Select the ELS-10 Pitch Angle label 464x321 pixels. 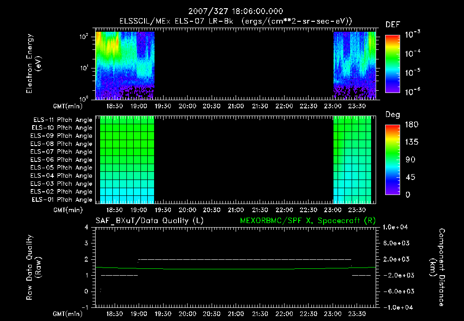pyautogui.click(x=62, y=128)
